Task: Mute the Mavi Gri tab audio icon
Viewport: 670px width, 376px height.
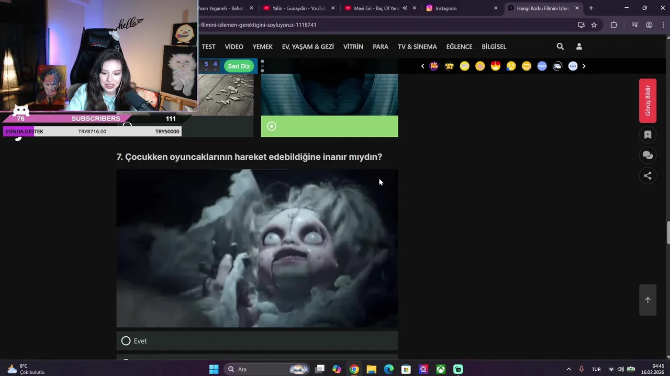Action: [x=405, y=8]
